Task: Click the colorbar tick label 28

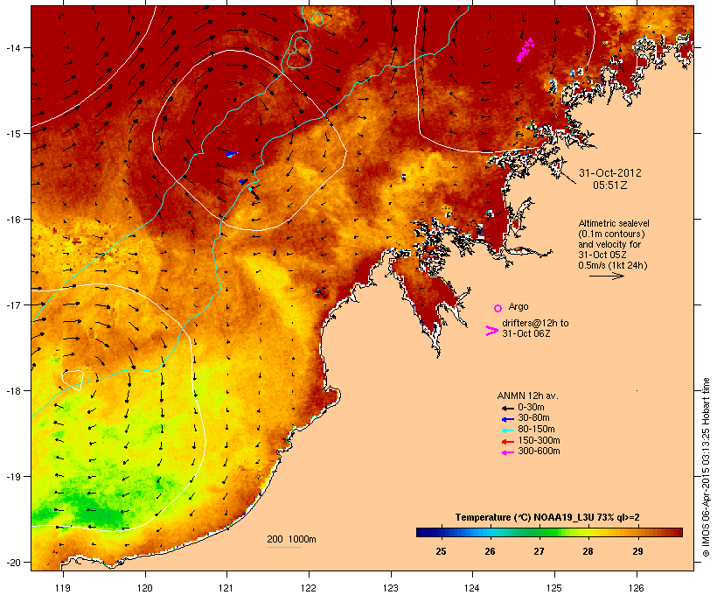Action: click(588, 551)
